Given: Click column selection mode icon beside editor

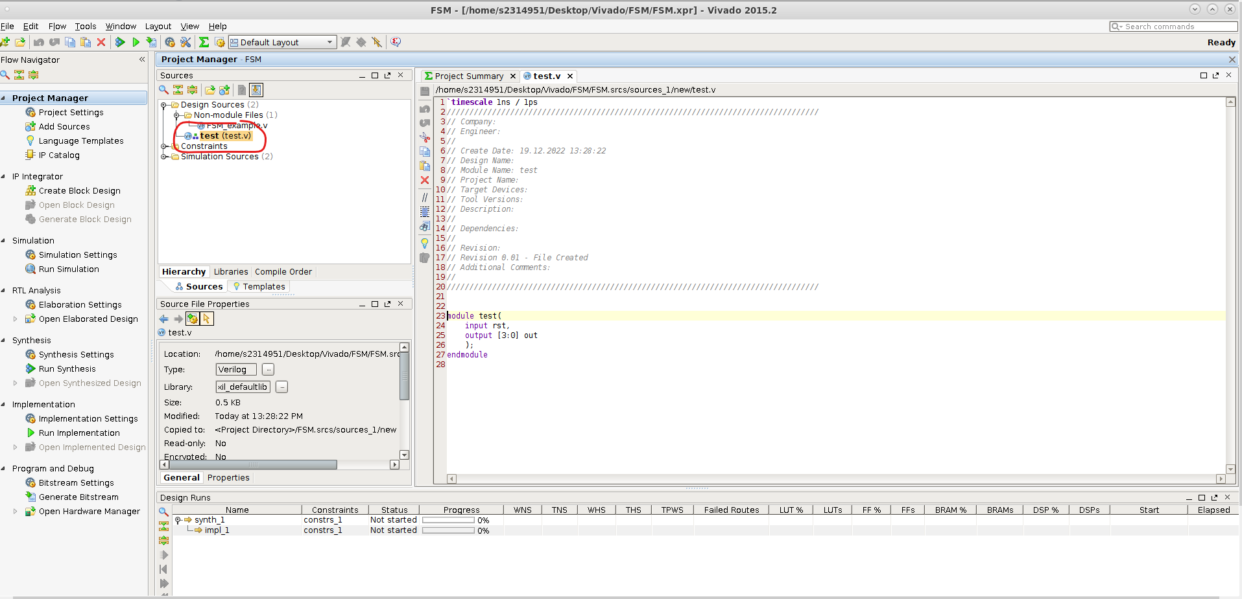Looking at the screenshot, I should point(425,212).
